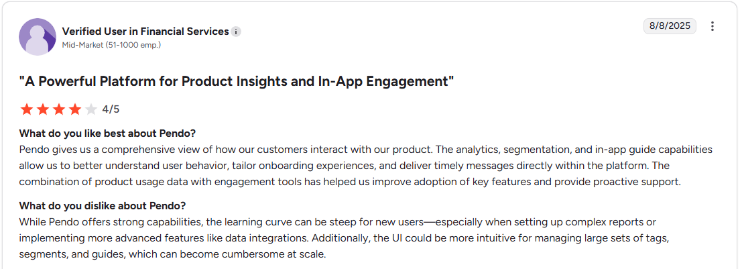Click the "What do you like best about Pendo?" heading

tap(107, 133)
